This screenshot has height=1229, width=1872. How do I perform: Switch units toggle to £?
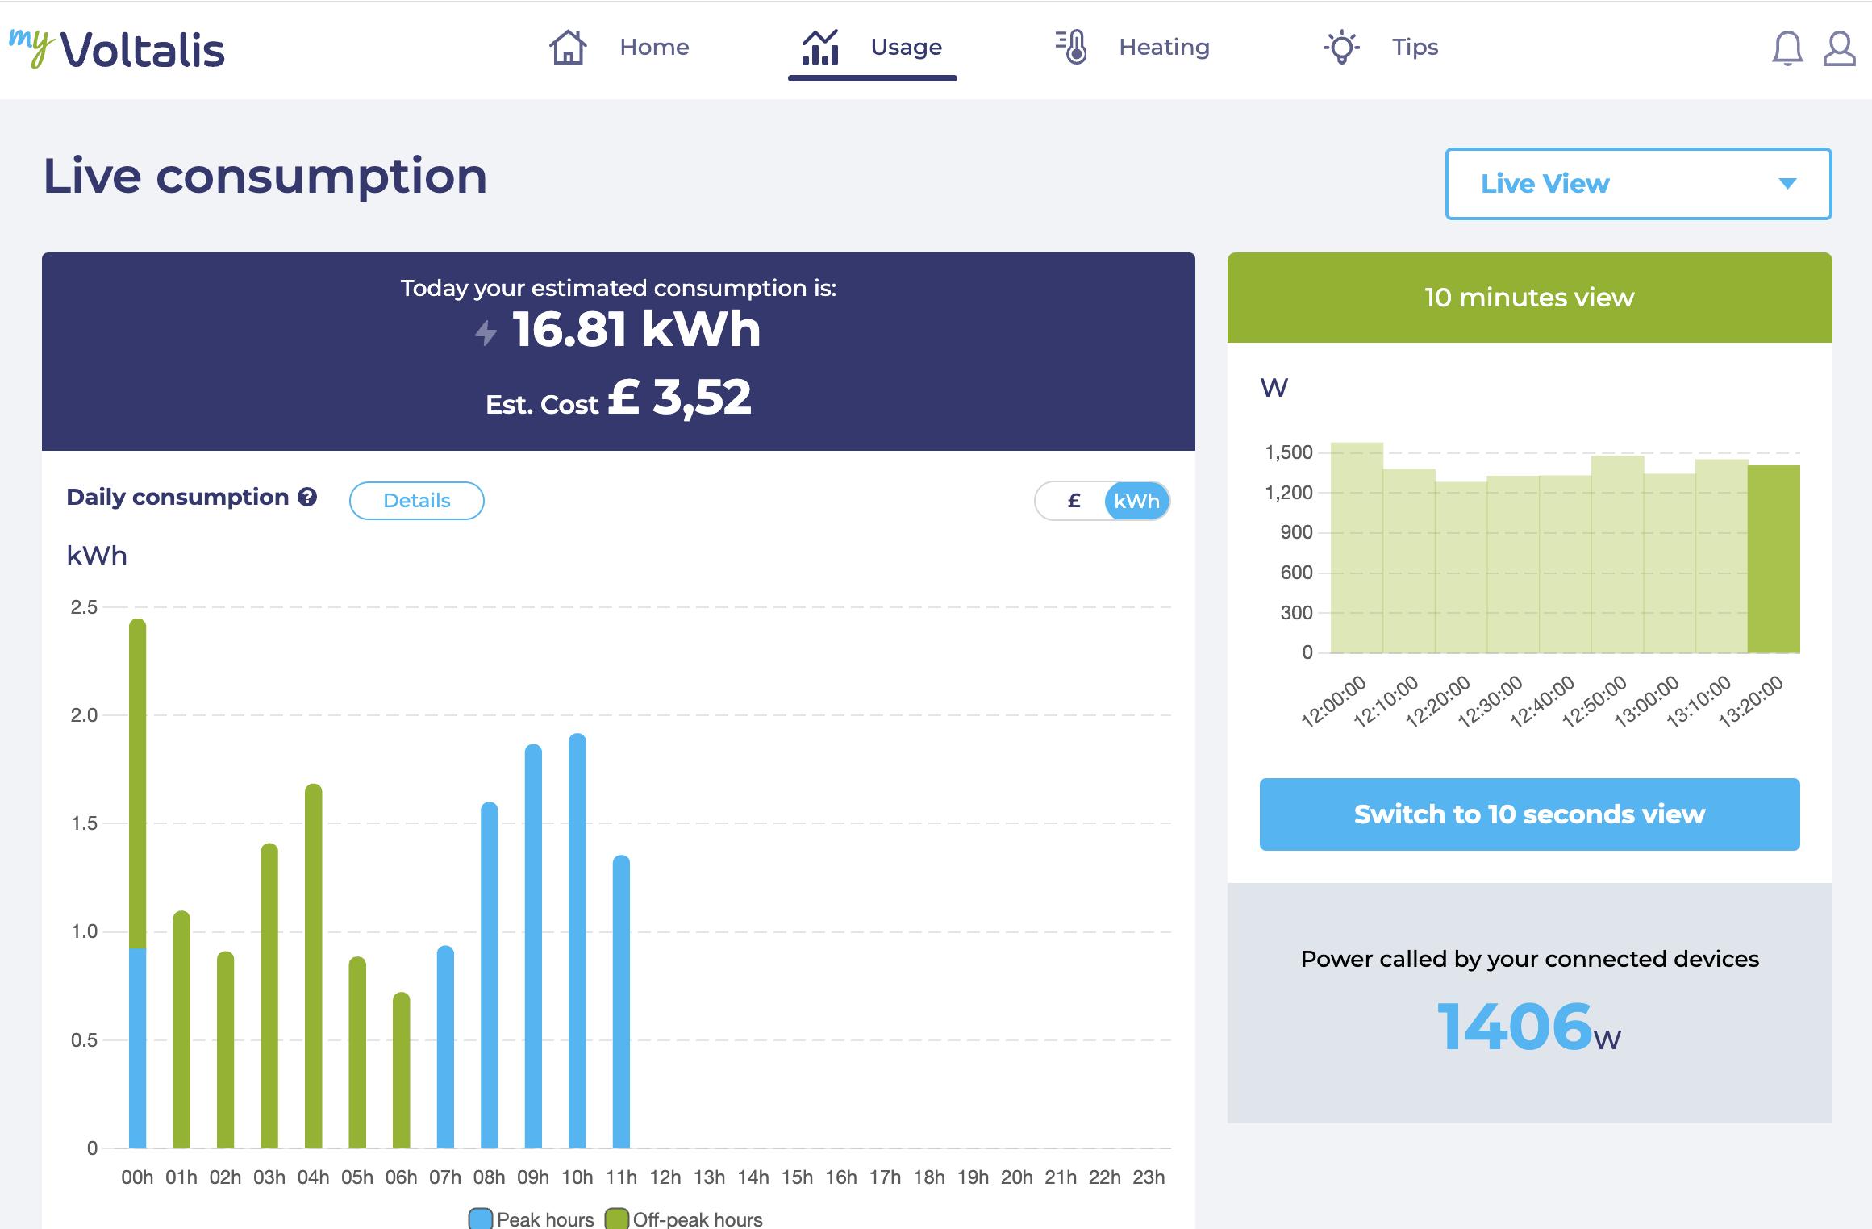click(x=1074, y=501)
